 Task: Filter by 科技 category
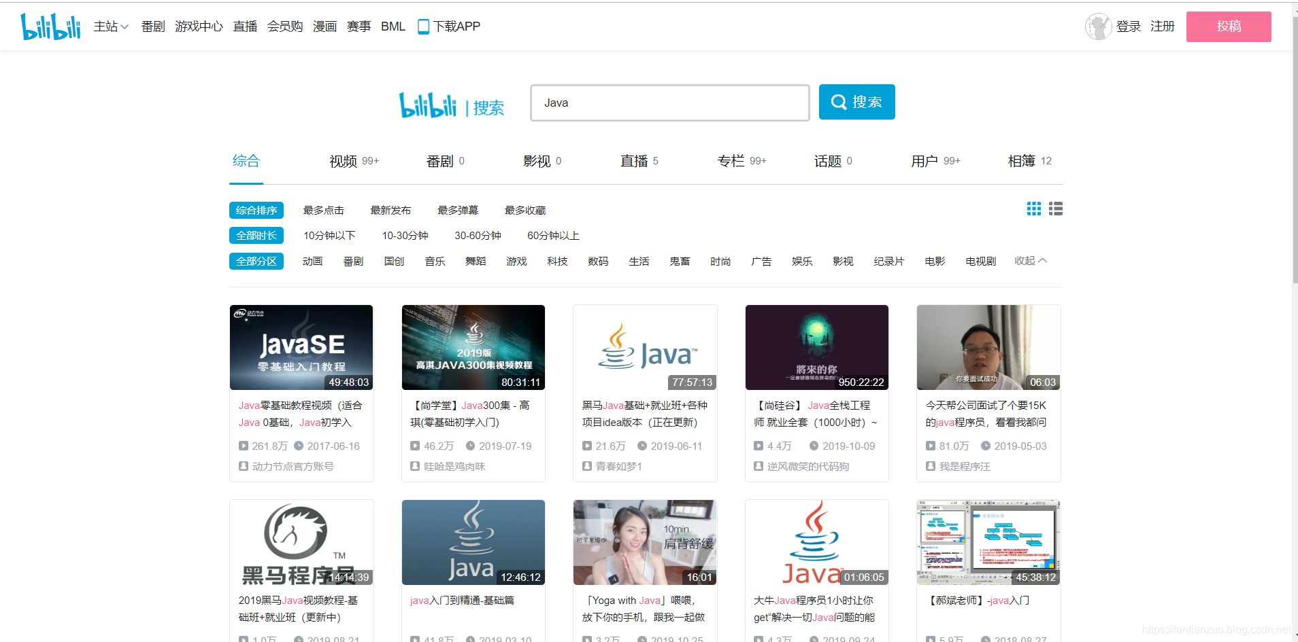point(557,262)
